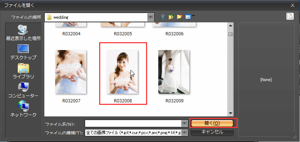Open the ファイルの種類 filter dropdown
This screenshot has height=142, width=300.
[x=184, y=132]
